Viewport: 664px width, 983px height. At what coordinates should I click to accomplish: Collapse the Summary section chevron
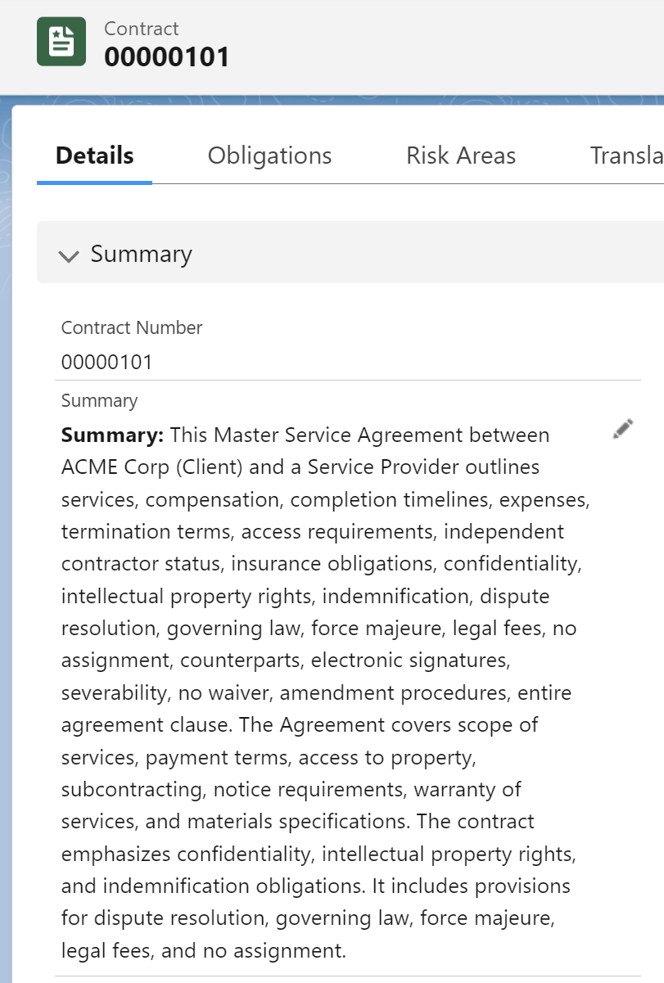[70, 255]
